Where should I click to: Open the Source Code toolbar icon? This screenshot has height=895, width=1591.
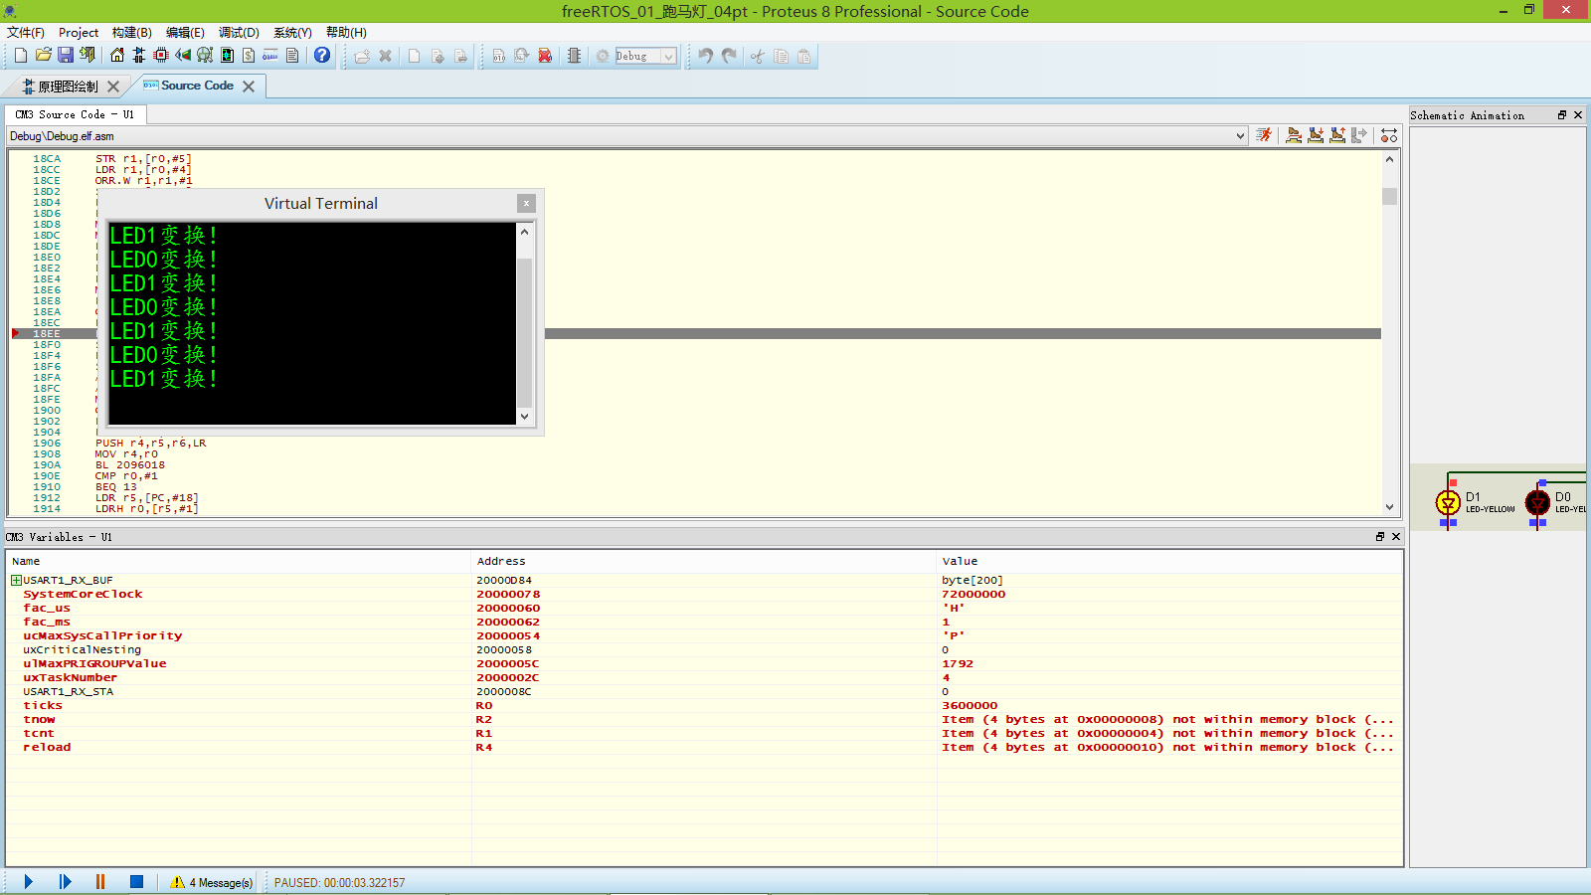[x=270, y=56]
